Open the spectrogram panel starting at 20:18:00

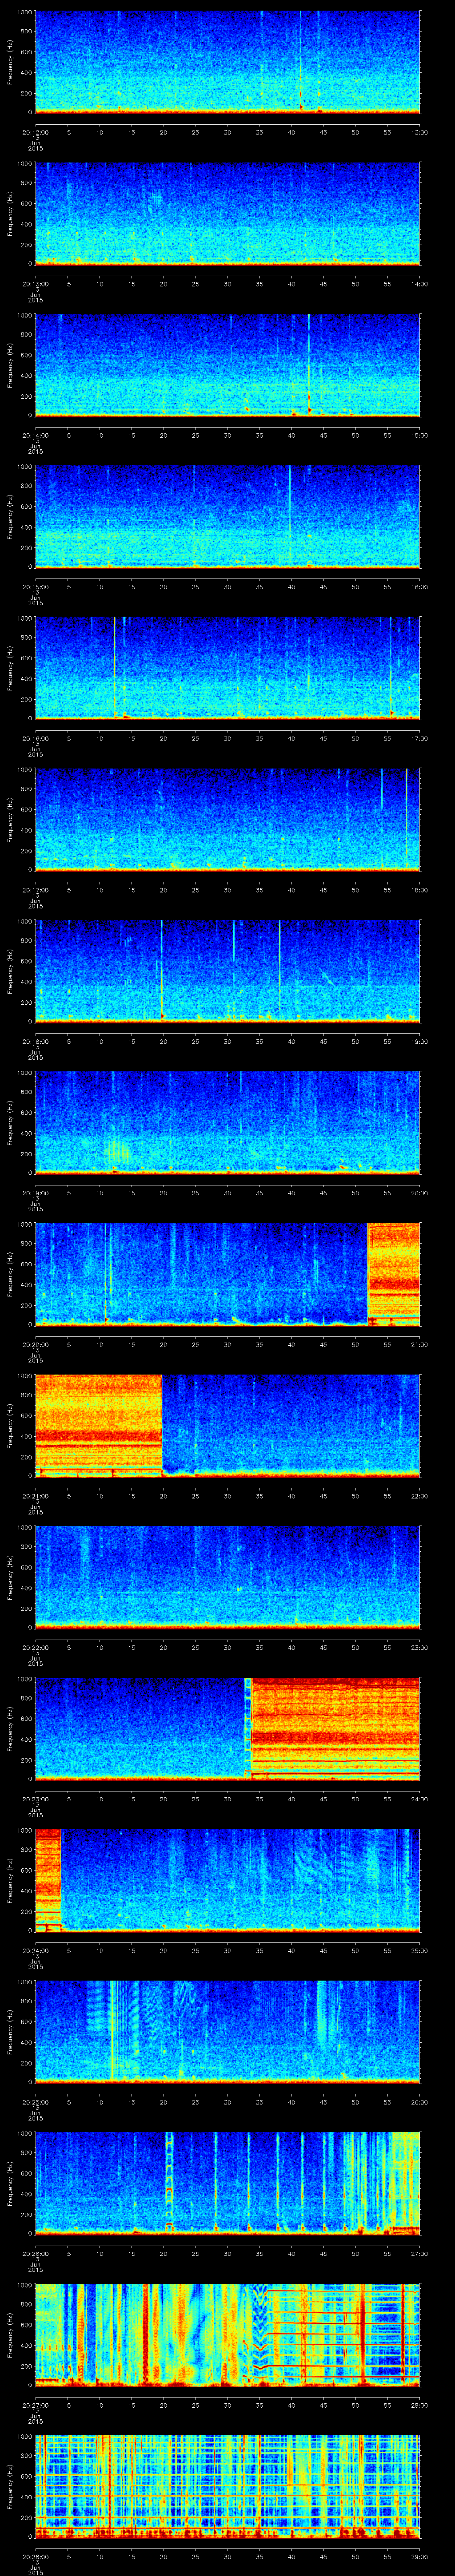pyautogui.click(x=228, y=971)
